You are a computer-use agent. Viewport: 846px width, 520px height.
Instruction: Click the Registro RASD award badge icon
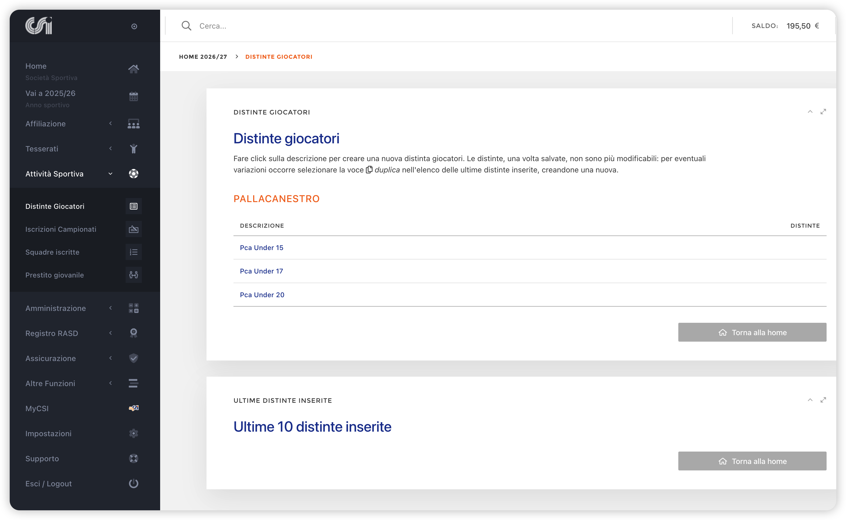tap(133, 333)
